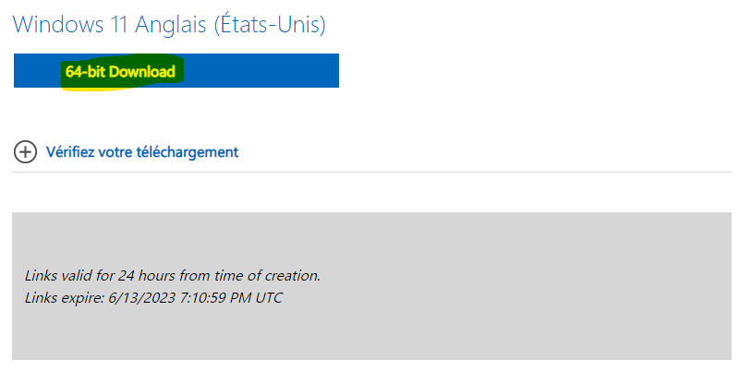The height and width of the screenshot is (371, 739).
Task: Click the blue button area right of label
Action: (260, 71)
